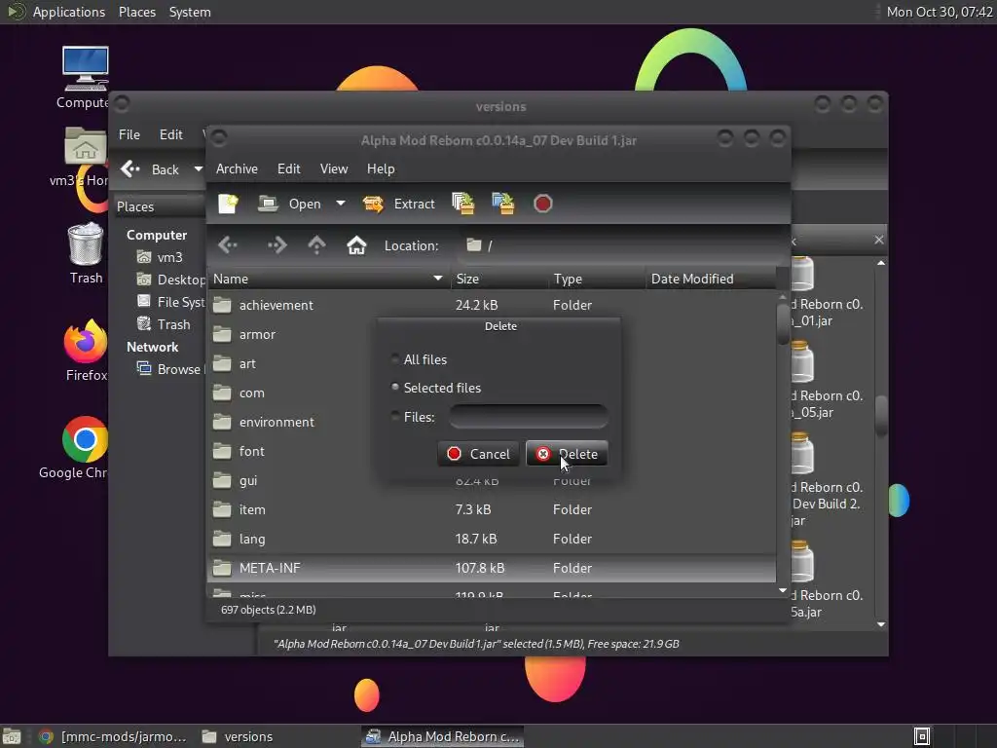This screenshot has height=748, width=997.
Task: Select the lang folder
Action: tap(252, 540)
